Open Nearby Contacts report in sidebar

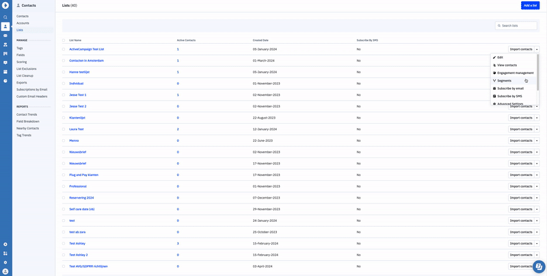pyautogui.click(x=27, y=128)
